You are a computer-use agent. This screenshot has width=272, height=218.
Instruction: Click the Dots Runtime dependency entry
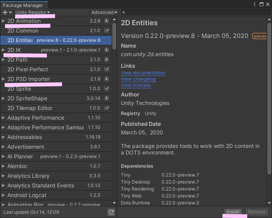point(135,203)
